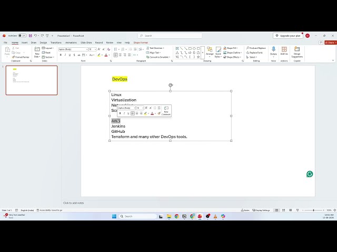Viewport: 337px width, 252px height.
Task: Click New Comment in mini toolbar
Action: point(166,111)
